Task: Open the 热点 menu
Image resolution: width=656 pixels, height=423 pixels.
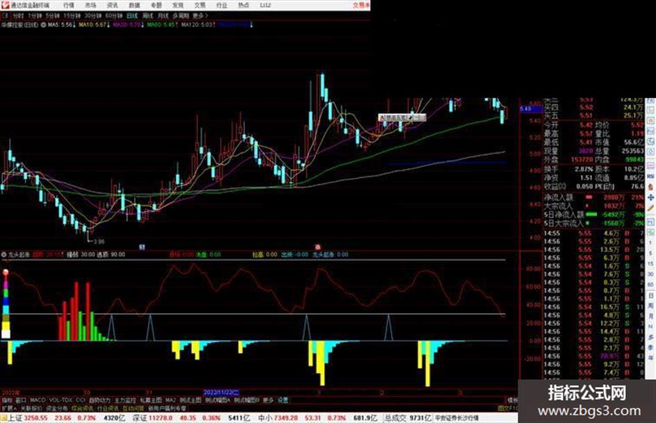Action: (x=243, y=6)
